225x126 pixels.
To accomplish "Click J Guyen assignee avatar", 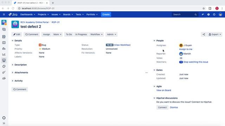I will pos(181,45).
